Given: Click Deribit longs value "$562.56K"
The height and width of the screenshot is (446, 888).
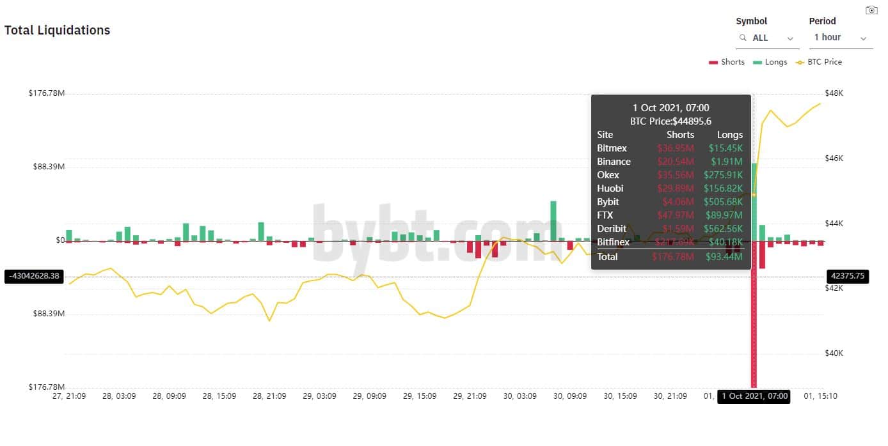Looking at the screenshot, I should coord(723,229).
